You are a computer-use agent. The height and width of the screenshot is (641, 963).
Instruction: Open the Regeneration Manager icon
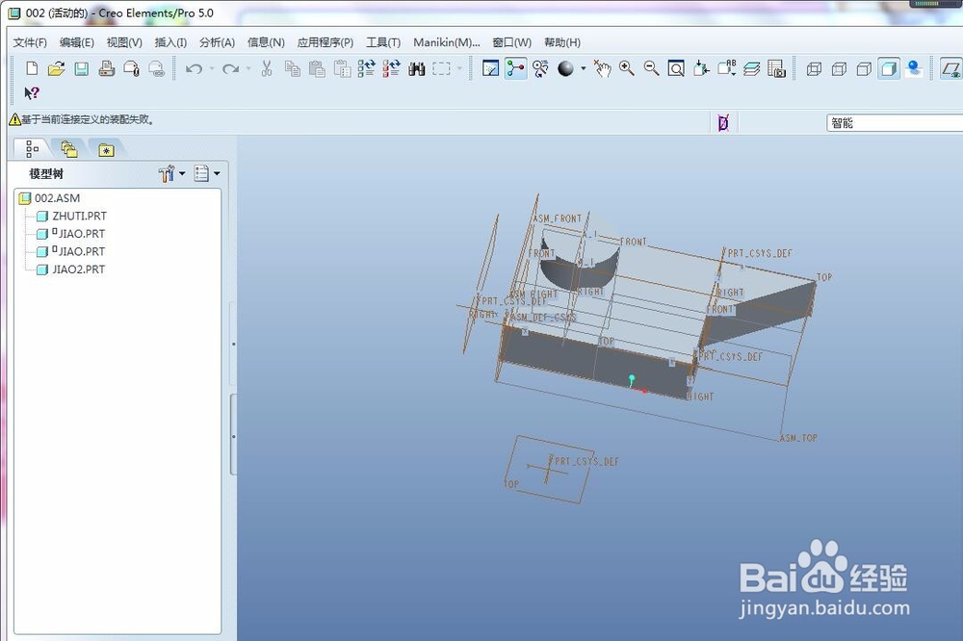coord(391,68)
